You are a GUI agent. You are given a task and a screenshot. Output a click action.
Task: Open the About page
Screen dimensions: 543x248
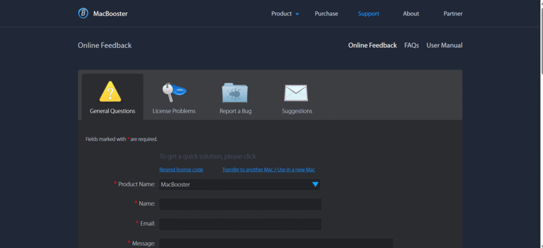point(411,14)
